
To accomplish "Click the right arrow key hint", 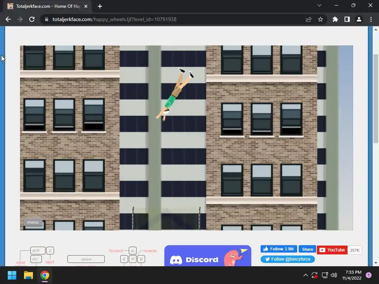I will click(x=141, y=259).
